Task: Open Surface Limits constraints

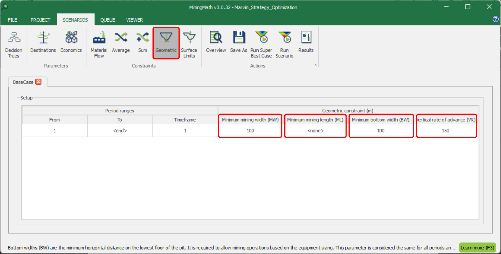Action: (x=189, y=44)
